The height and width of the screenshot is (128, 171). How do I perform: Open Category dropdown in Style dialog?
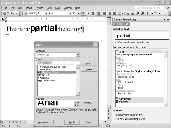(x=78, y=55)
